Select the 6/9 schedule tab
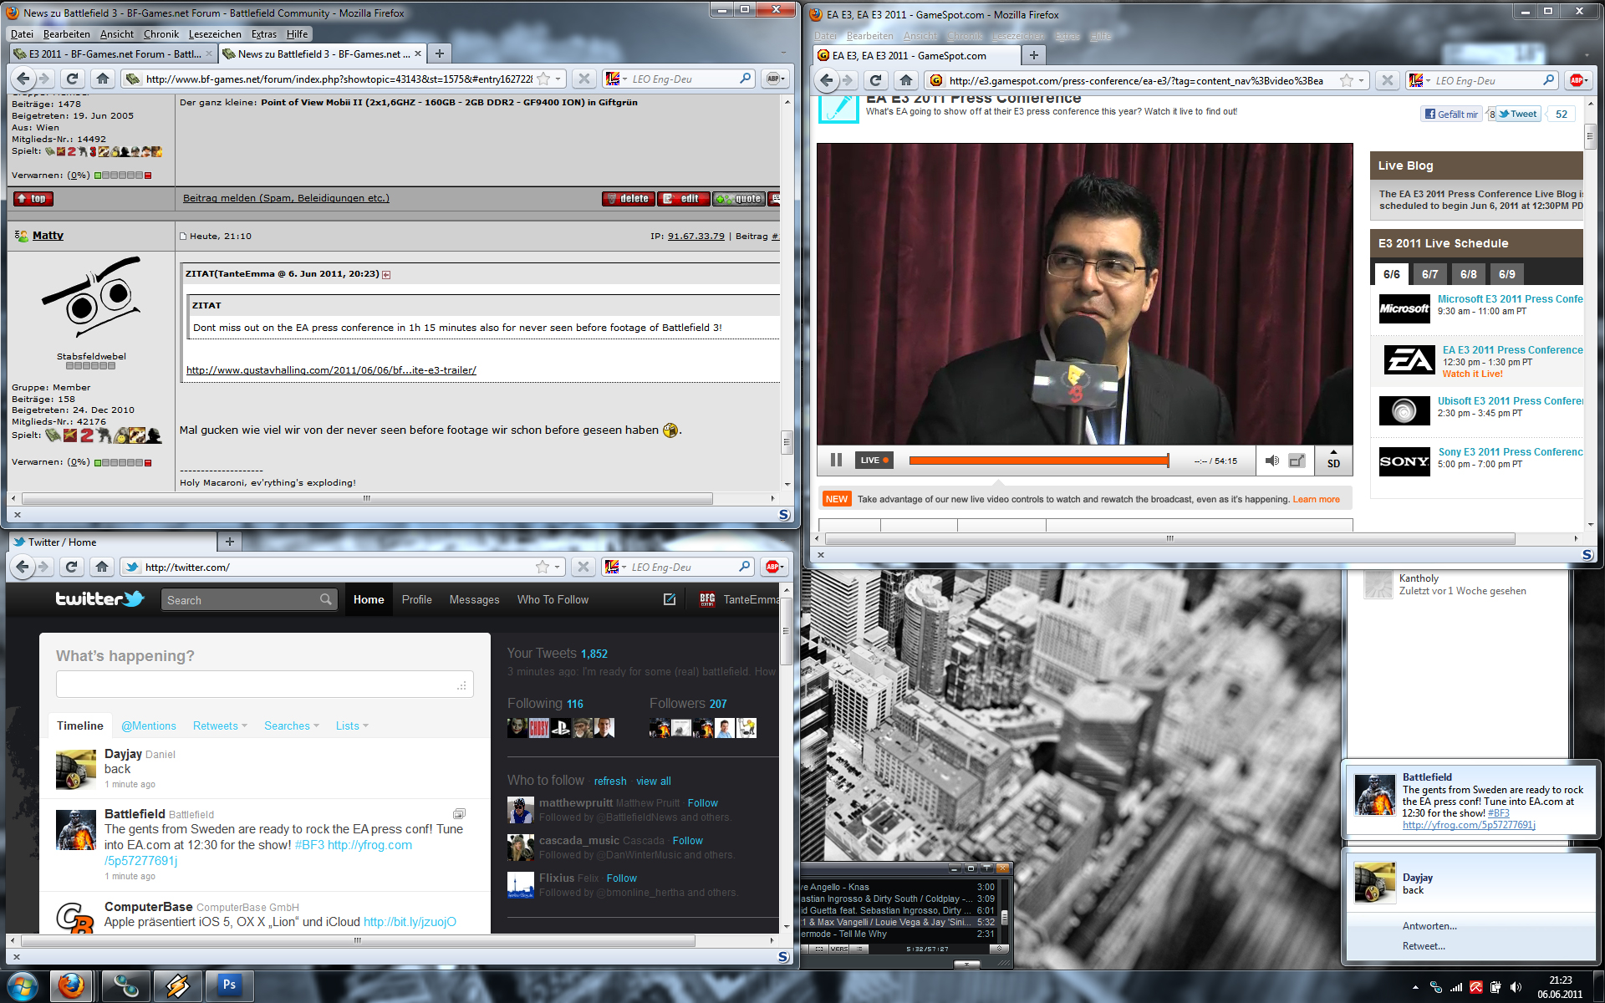1605x1003 pixels. (x=1506, y=274)
